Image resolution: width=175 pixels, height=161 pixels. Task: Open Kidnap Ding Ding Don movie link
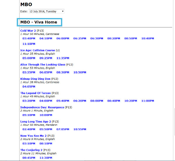(x=35, y=79)
